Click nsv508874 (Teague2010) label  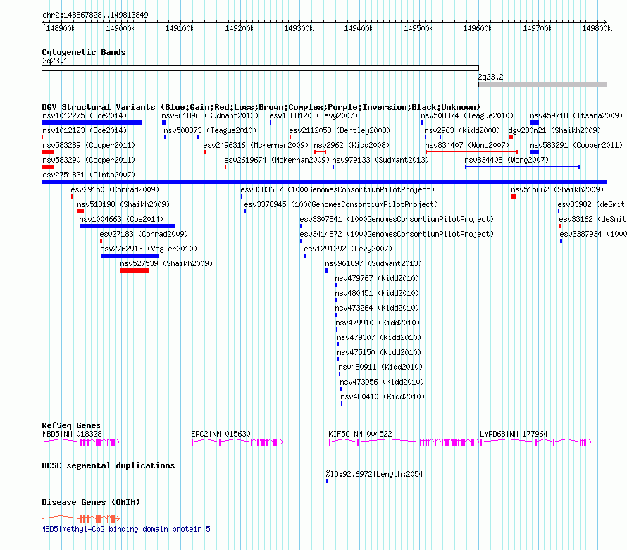(x=467, y=115)
